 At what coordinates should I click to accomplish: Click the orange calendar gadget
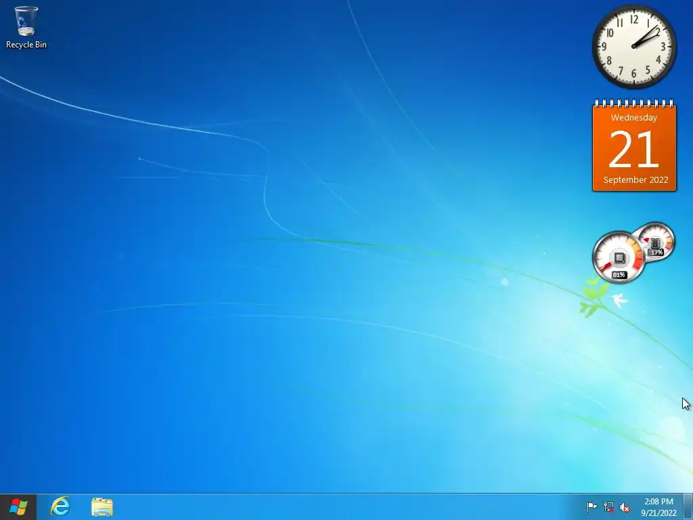click(634, 145)
